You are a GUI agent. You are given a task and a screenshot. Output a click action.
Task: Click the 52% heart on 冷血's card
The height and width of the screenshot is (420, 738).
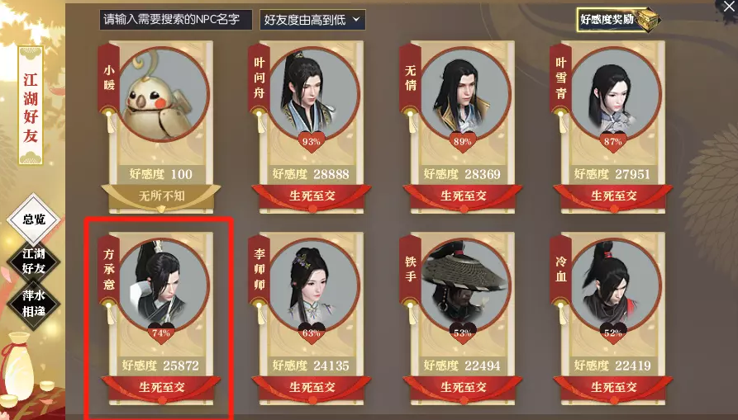click(613, 333)
